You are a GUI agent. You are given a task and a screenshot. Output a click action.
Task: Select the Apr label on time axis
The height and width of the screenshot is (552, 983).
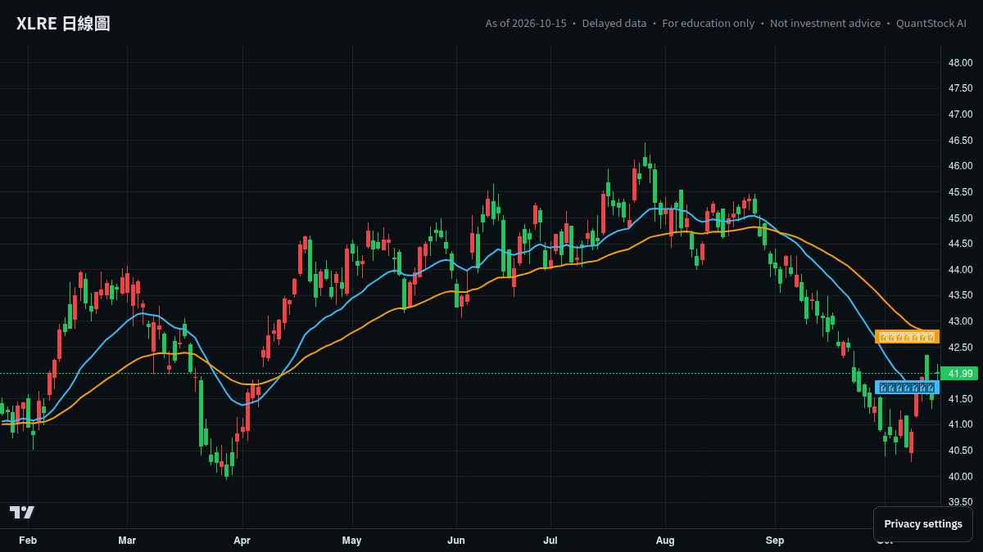click(242, 541)
